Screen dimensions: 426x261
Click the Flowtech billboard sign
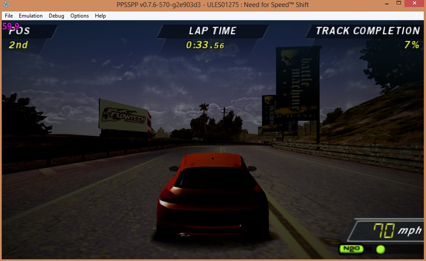pyautogui.click(x=125, y=116)
